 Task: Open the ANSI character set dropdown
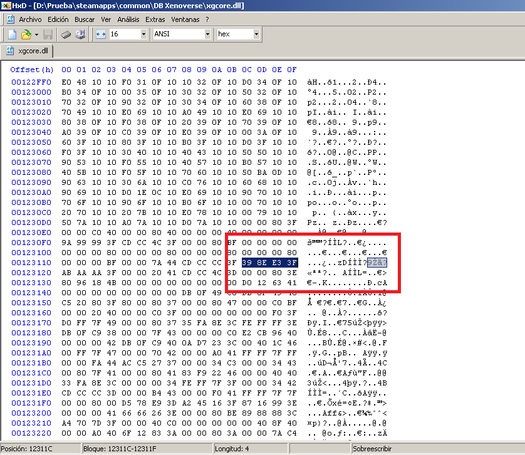pos(207,34)
